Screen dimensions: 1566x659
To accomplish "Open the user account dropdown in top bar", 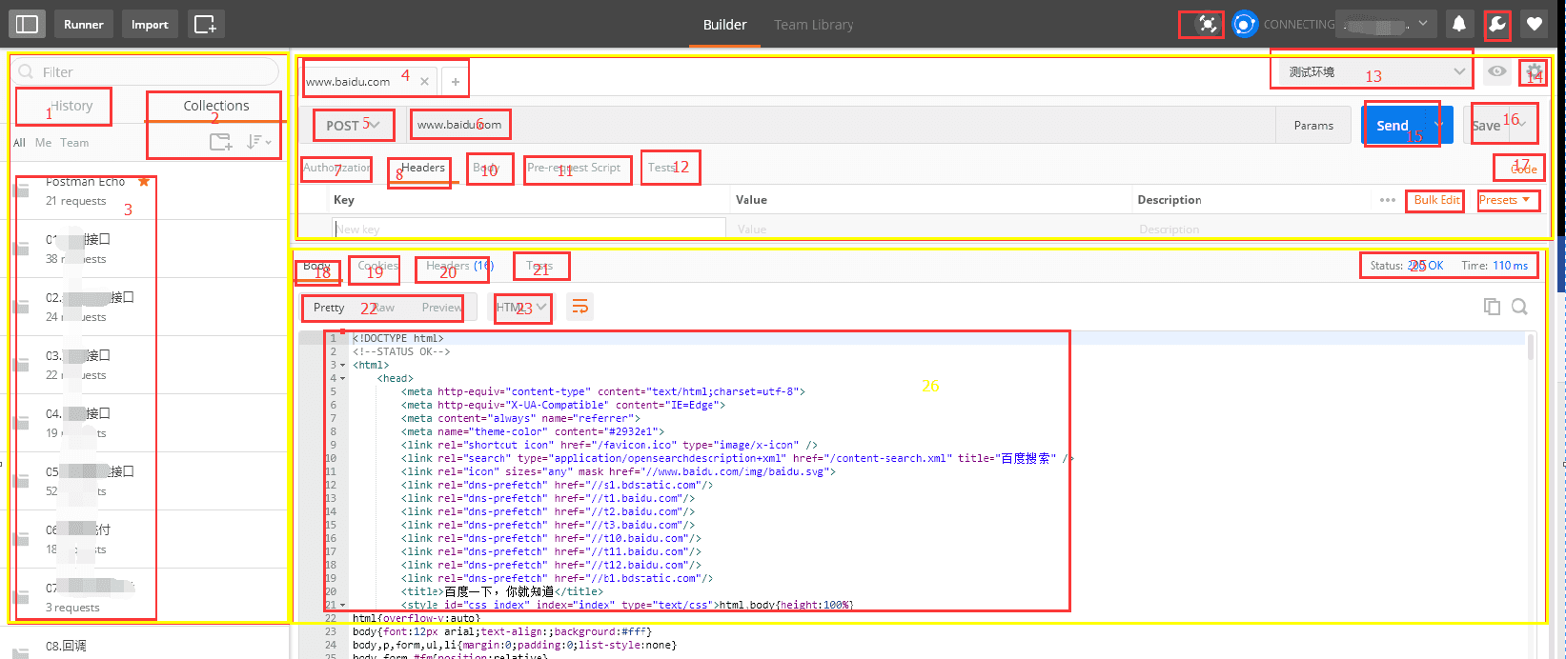I will click(1387, 24).
